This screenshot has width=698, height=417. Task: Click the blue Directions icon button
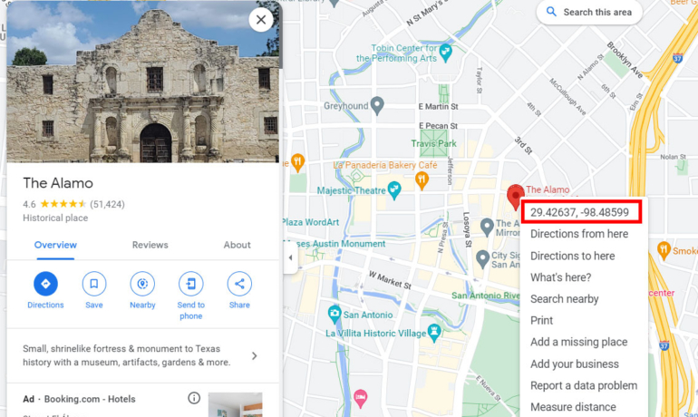point(45,284)
